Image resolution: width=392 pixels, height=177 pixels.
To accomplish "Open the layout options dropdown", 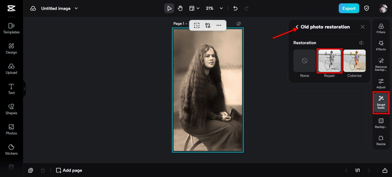I will coord(194,9).
